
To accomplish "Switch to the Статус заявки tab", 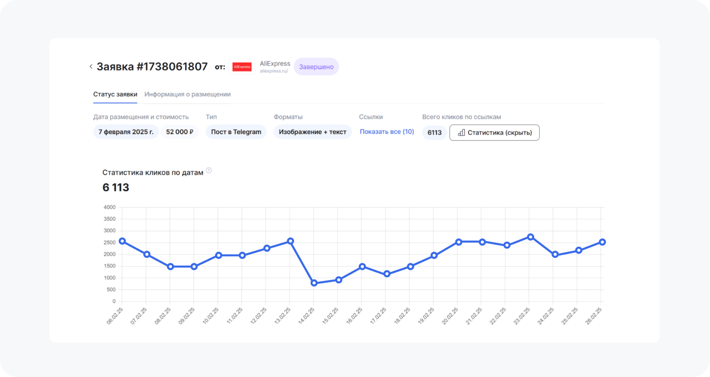I will [x=115, y=94].
